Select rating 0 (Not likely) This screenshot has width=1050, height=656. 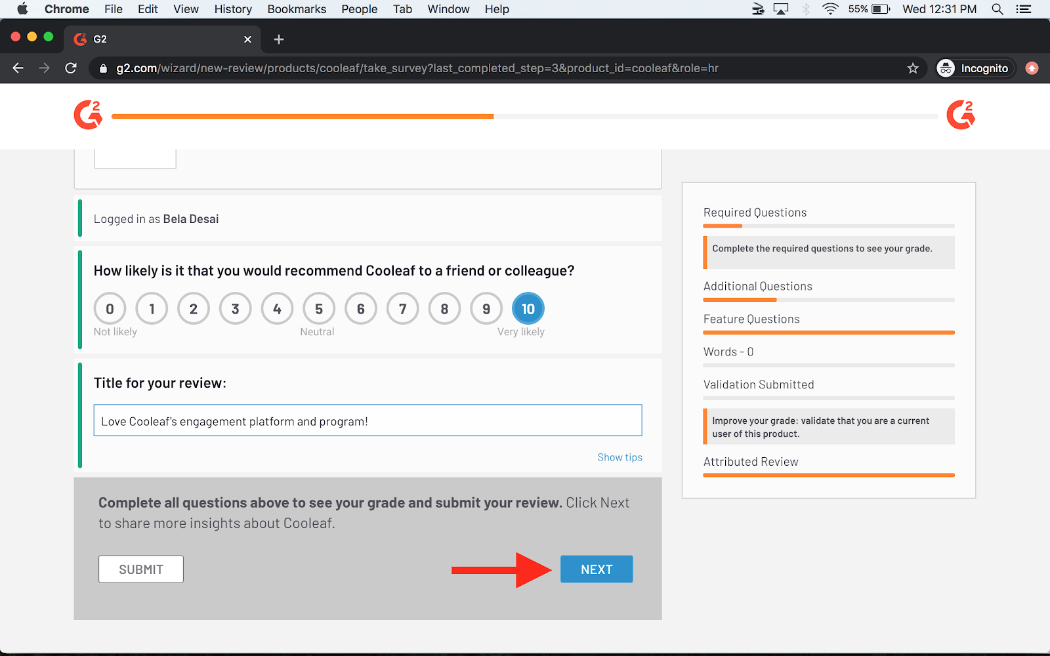pyautogui.click(x=110, y=309)
